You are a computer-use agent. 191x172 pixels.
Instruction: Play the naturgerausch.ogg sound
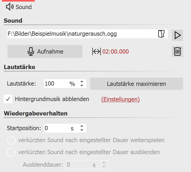pos(177,35)
